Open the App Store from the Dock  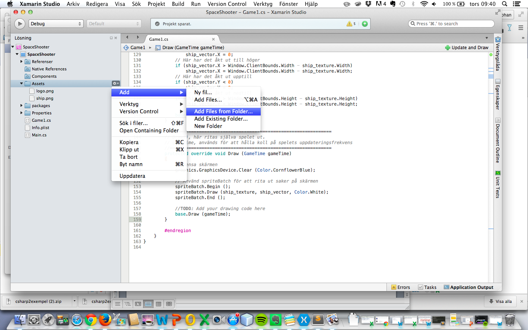[x=233, y=320]
